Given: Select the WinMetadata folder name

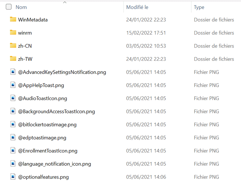Looking at the screenshot, I should tap(33, 20).
